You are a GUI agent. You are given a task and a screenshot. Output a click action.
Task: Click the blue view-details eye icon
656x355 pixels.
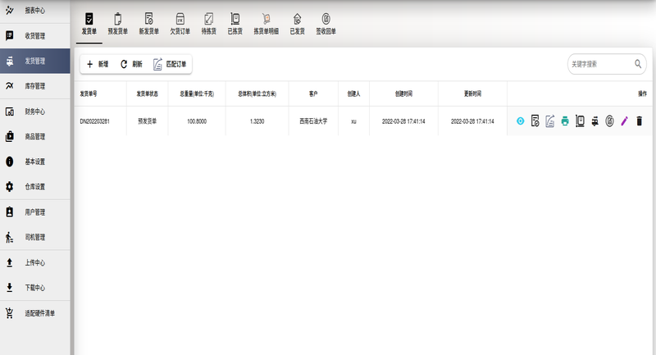coord(520,121)
